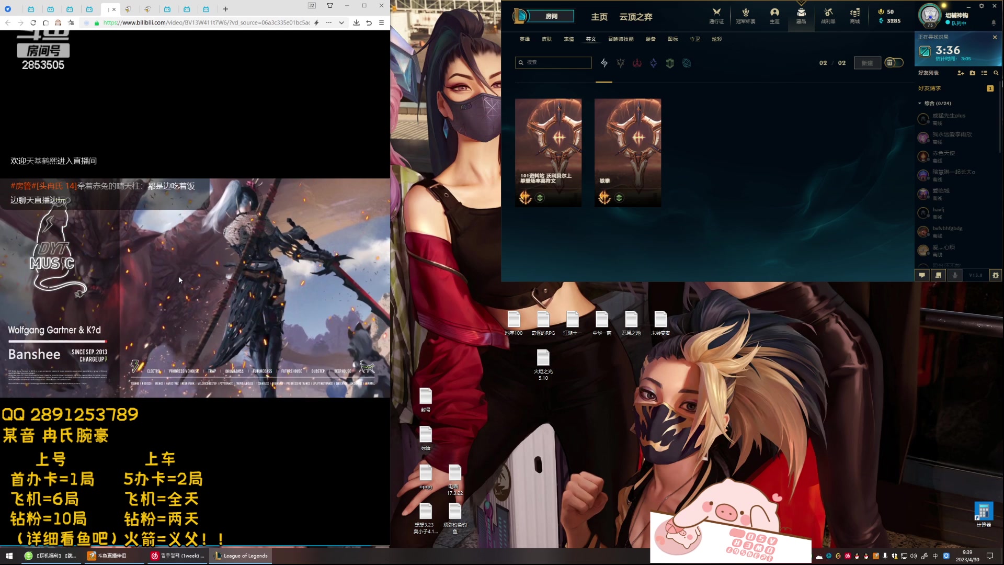Click the rune page search field
The height and width of the screenshot is (565, 1004).
coord(553,62)
